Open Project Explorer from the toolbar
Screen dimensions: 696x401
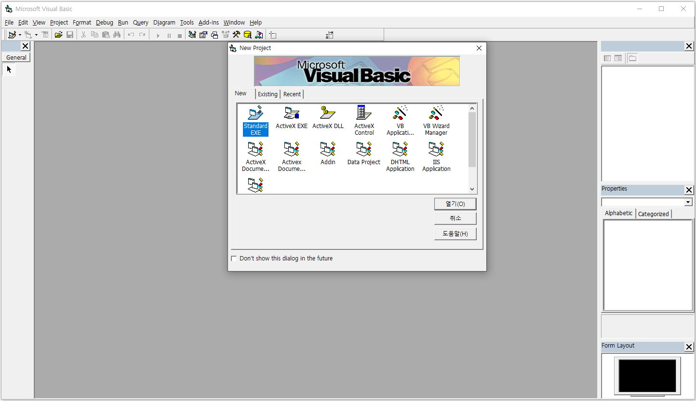pyautogui.click(x=192, y=35)
